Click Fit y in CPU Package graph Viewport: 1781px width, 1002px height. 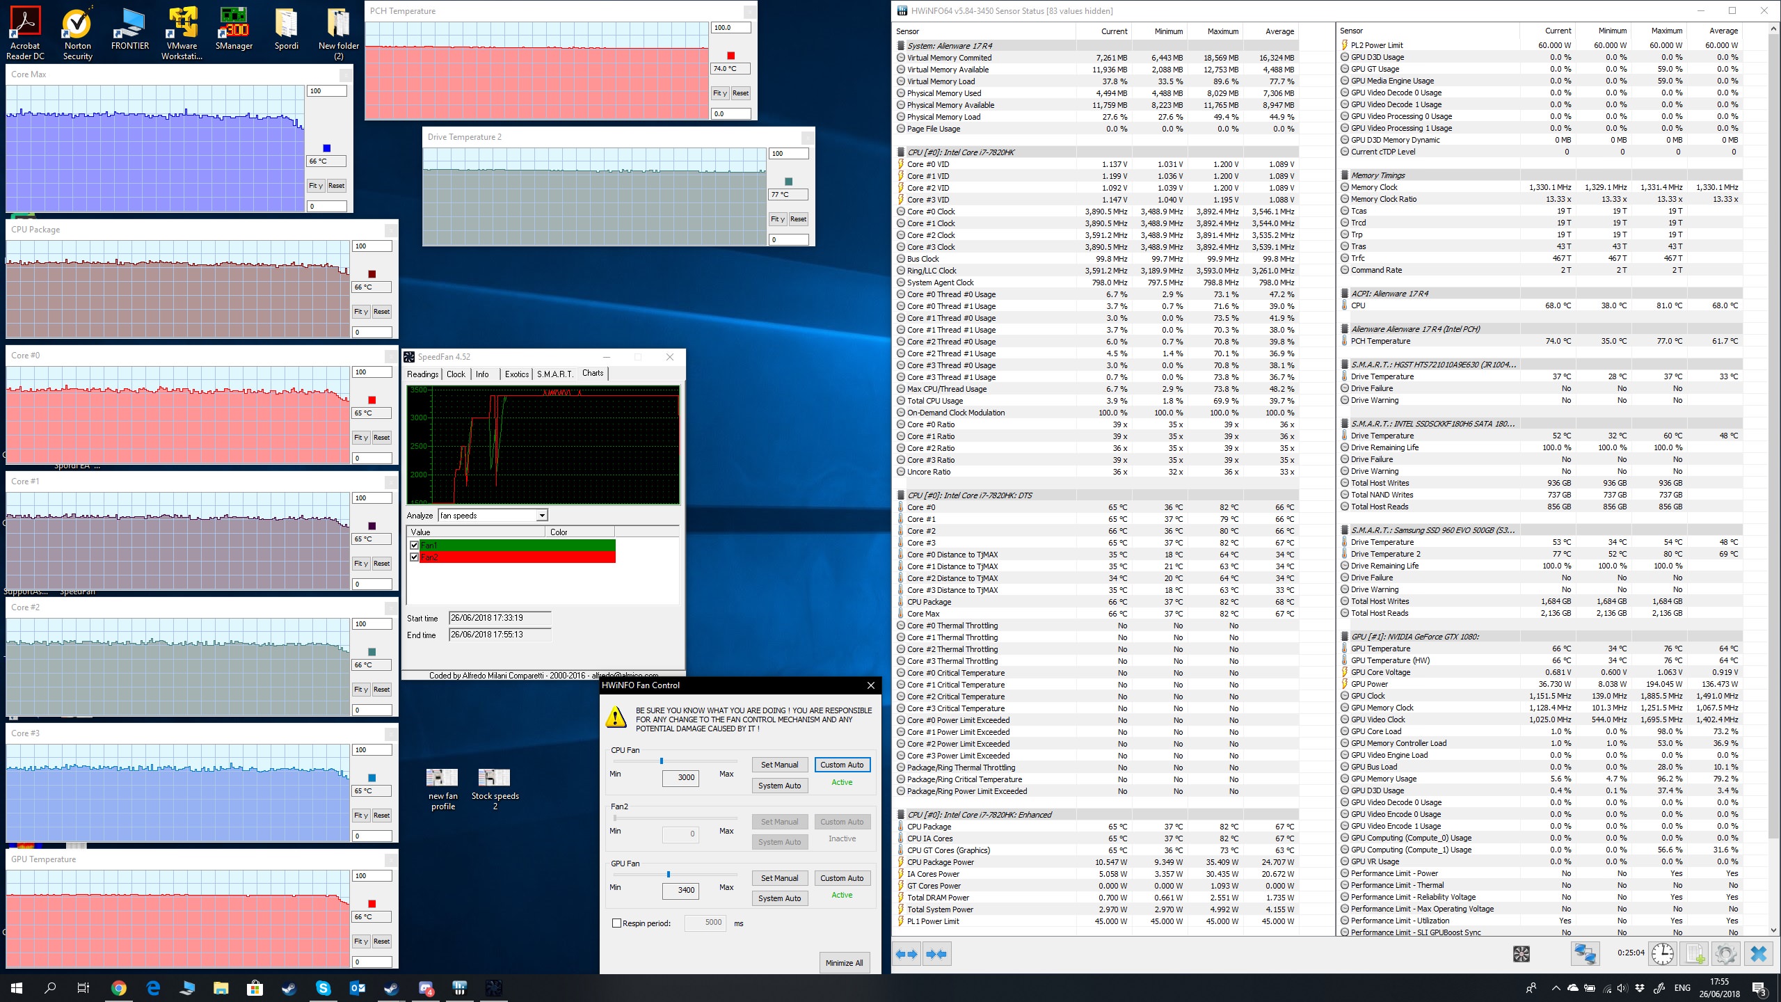click(x=360, y=312)
